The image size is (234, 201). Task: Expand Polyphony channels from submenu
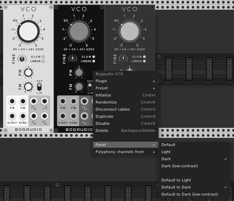coord(126,152)
